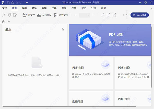Switch to the 首页 tab
This screenshot has height=109, width=154.
15,8
